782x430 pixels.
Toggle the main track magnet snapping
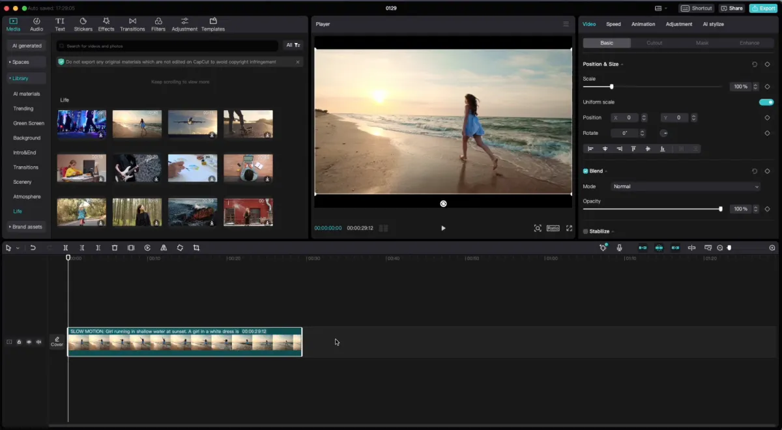643,248
